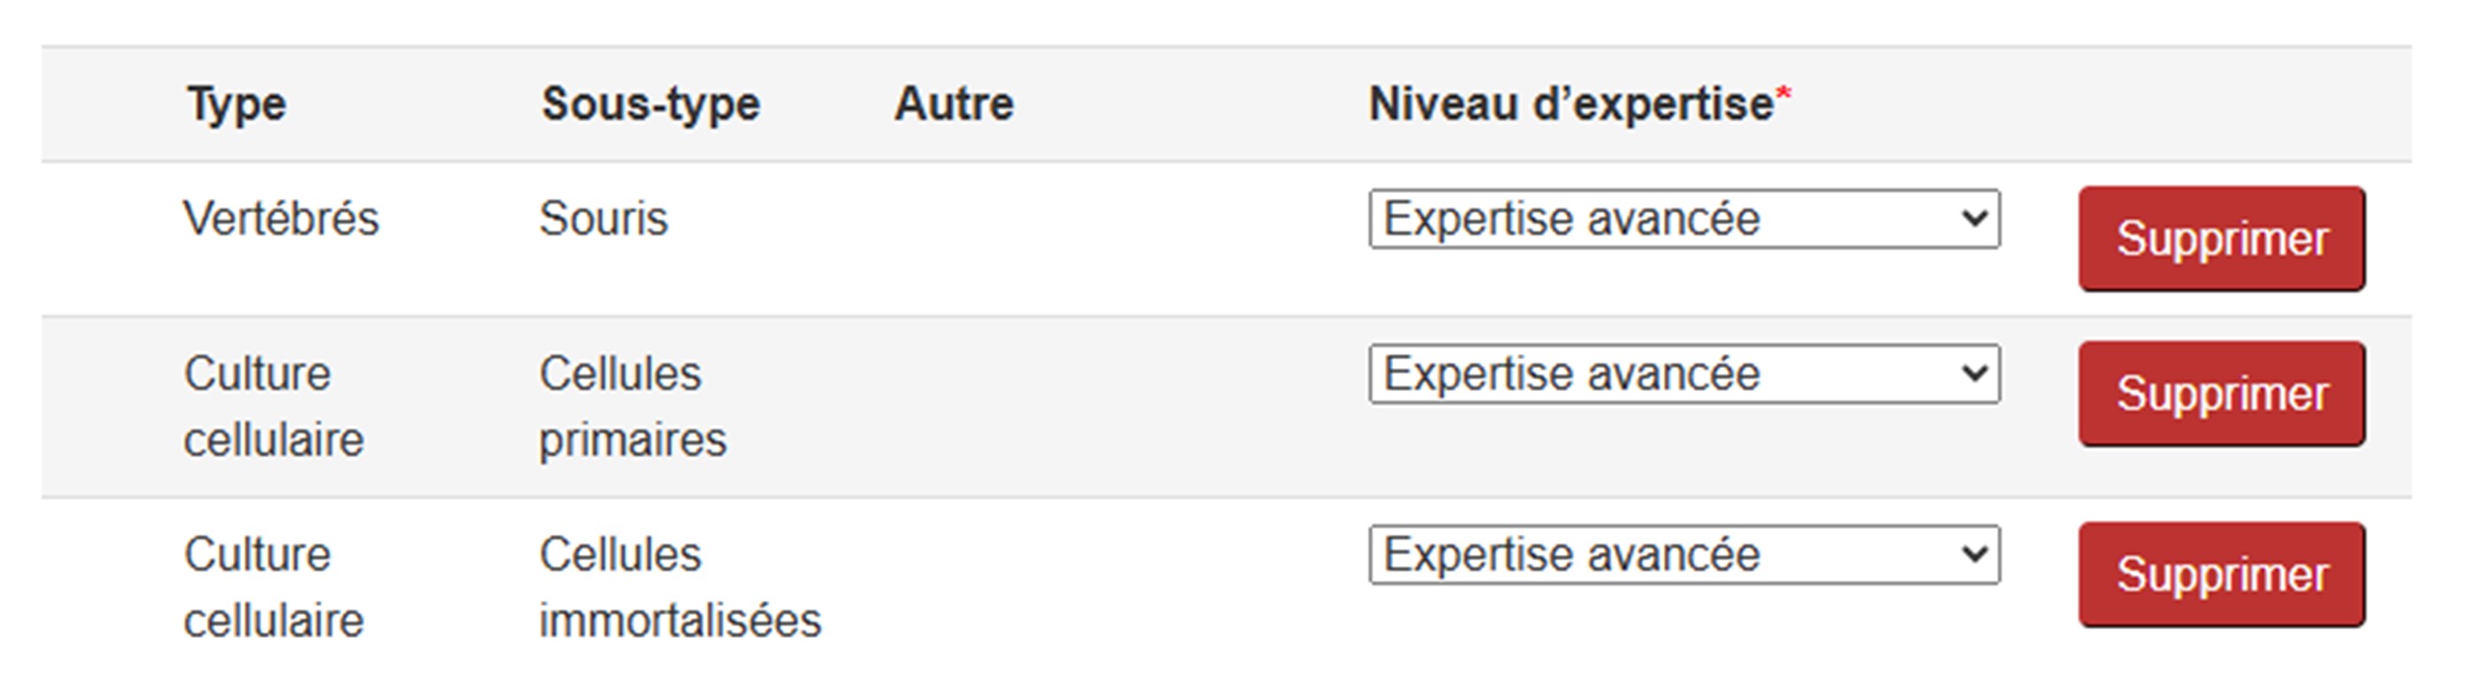Image resolution: width=2481 pixels, height=691 pixels.
Task: Click the Sous-type column header
Action: (650, 104)
